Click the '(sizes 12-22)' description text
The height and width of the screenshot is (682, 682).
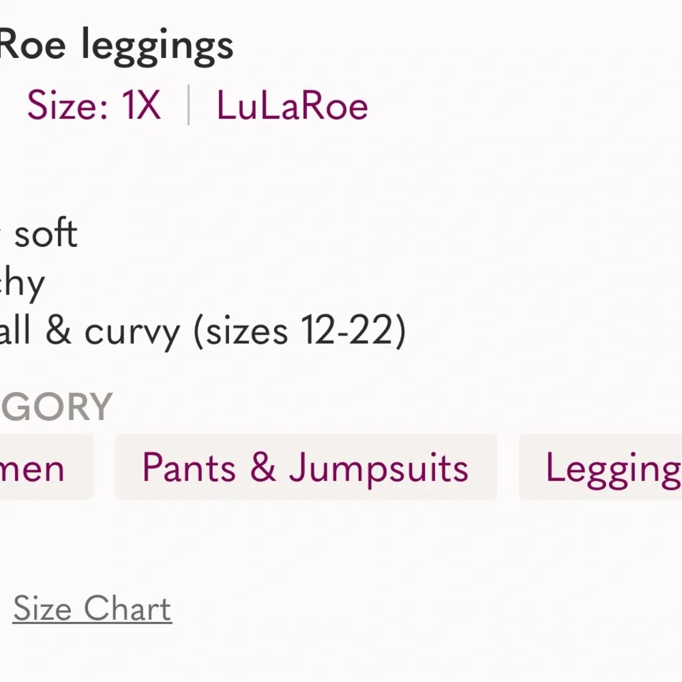pos(300,331)
